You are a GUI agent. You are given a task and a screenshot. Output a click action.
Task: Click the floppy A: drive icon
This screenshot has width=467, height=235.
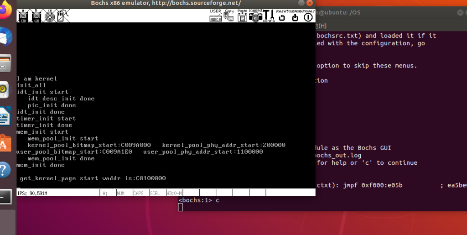(x=23, y=16)
